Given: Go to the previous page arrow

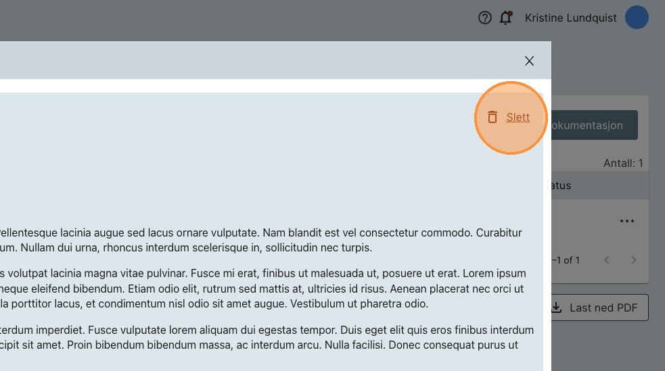Looking at the screenshot, I should coord(607,260).
